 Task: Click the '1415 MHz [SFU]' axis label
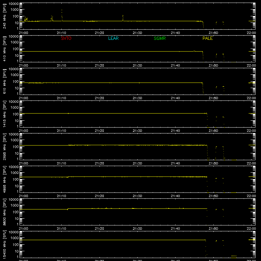pos(5,114)
